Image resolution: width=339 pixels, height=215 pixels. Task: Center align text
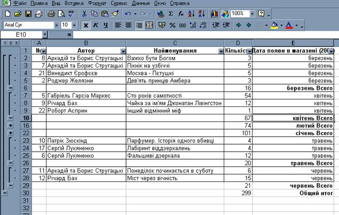tap(129, 25)
